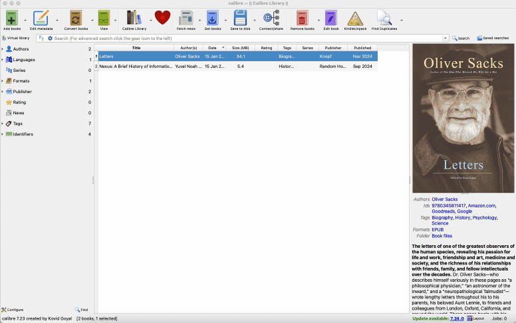This screenshot has width=516, height=323.
Task: Click the Tags label icon in sidebar
Action: tap(9, 124)
